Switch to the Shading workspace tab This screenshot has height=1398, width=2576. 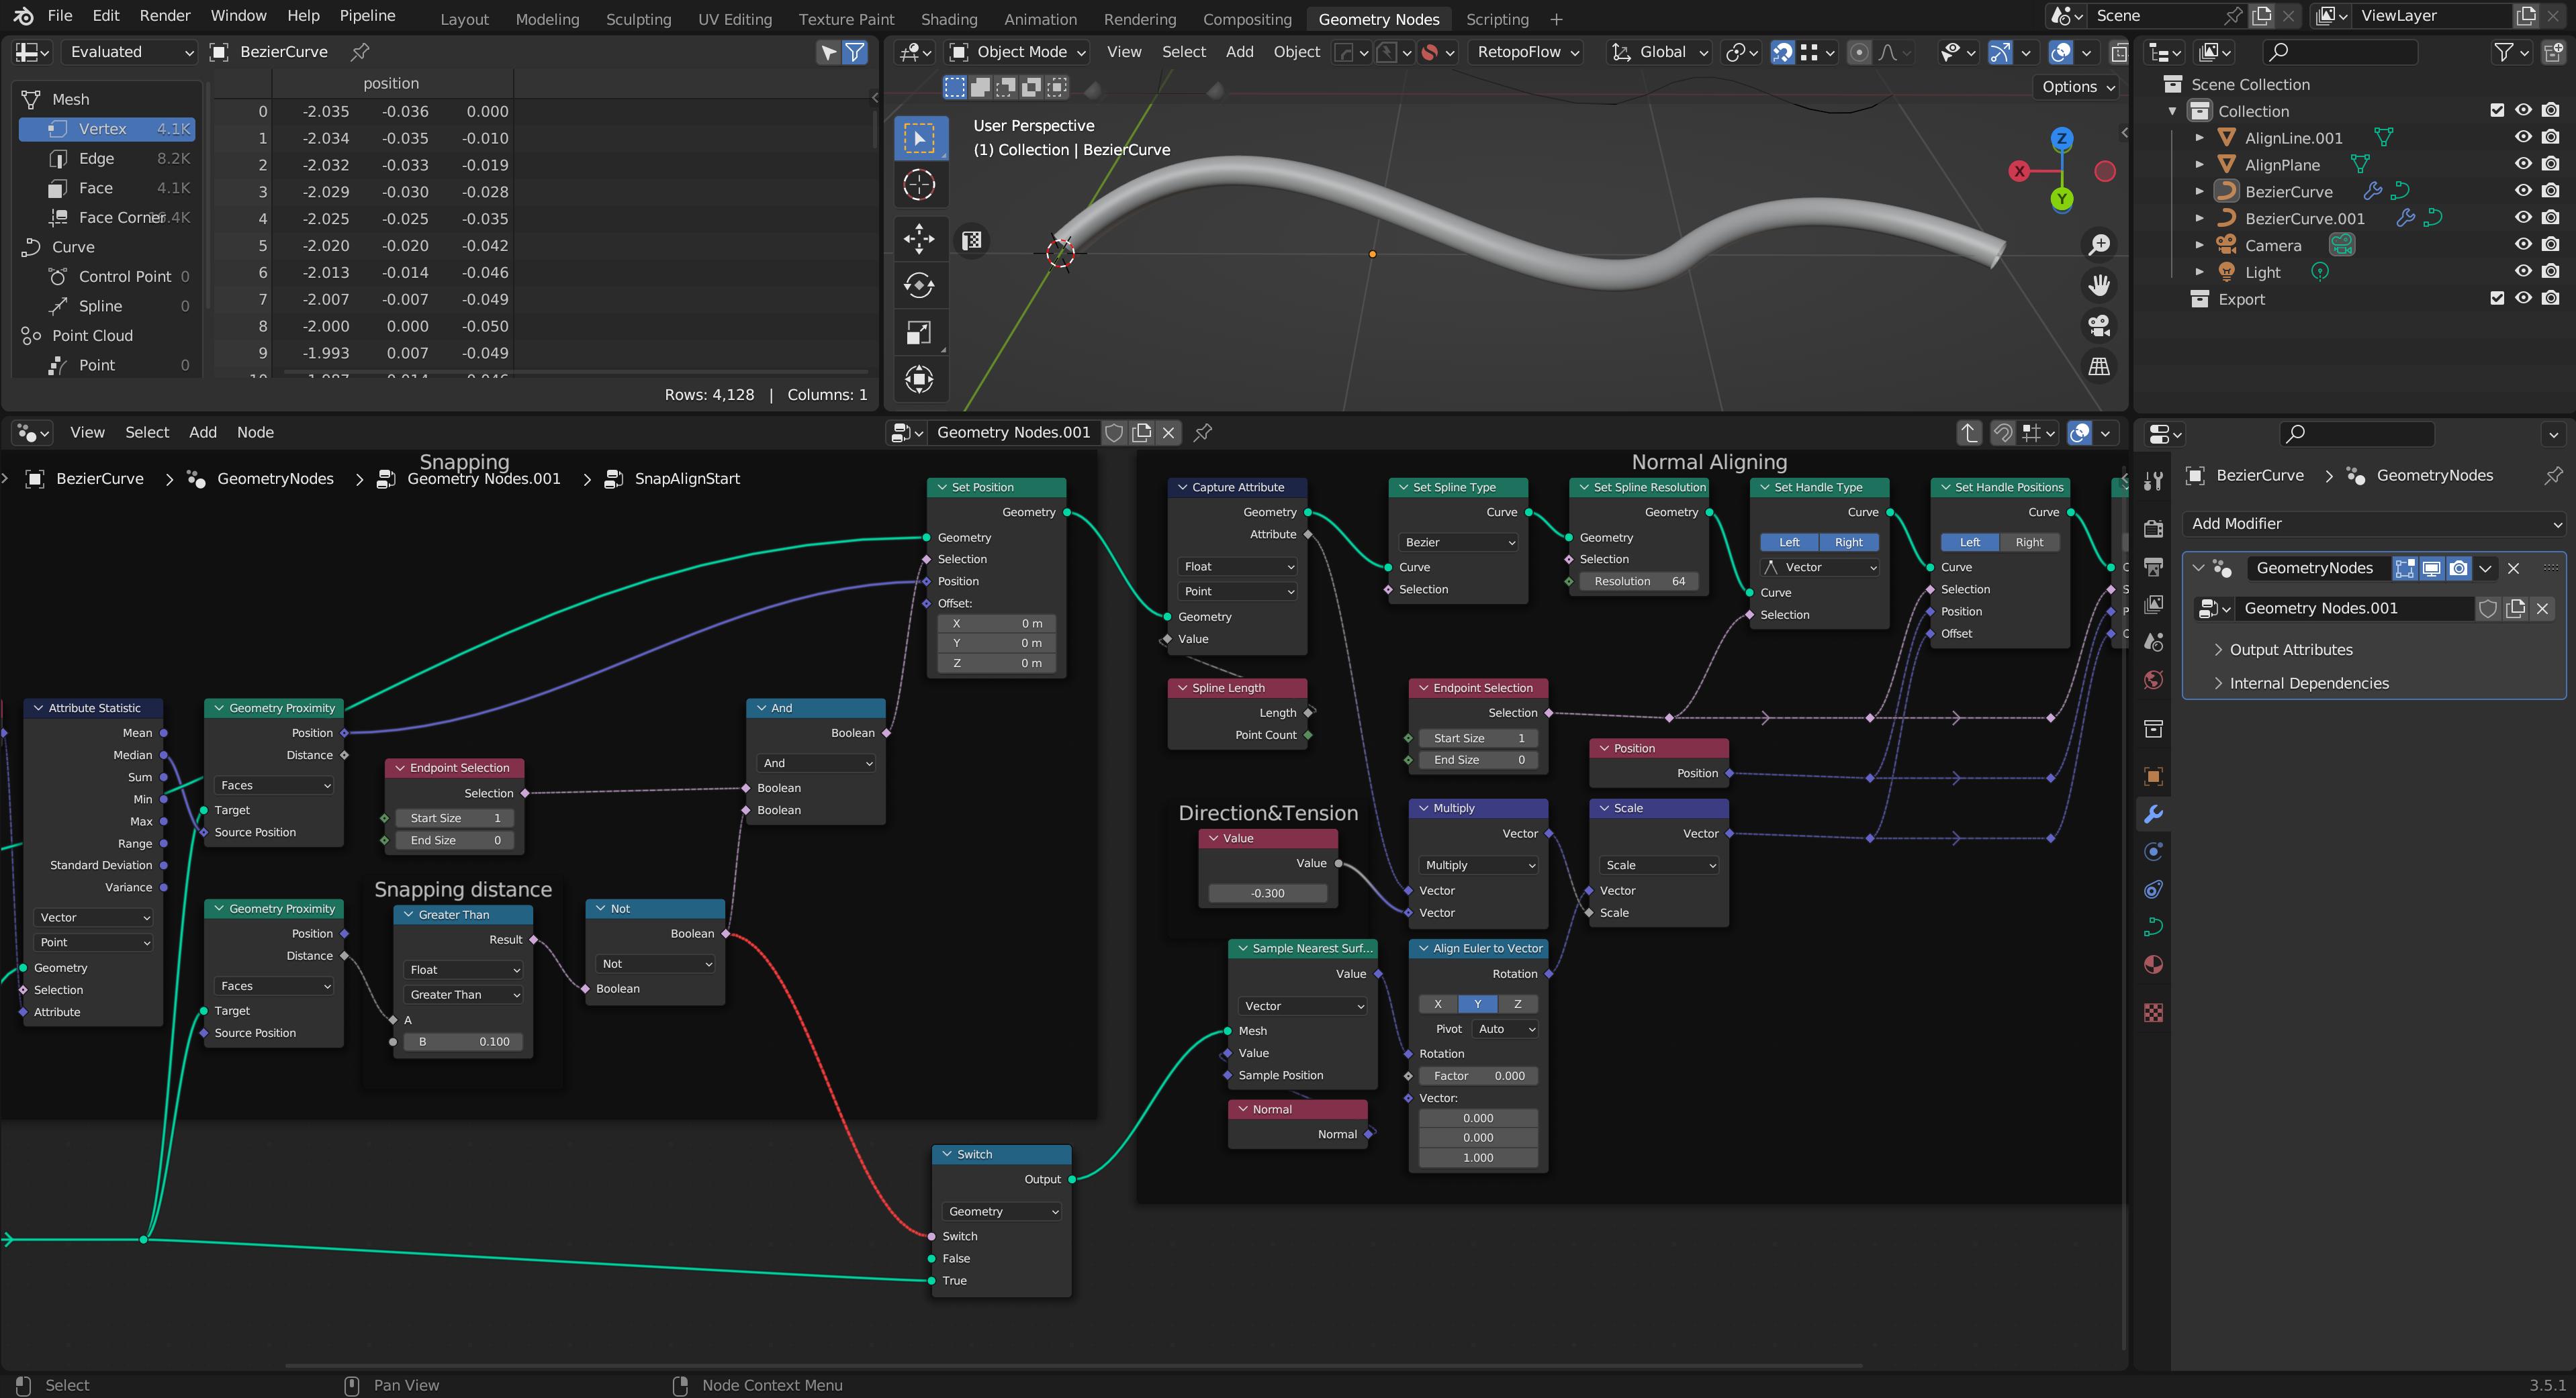(948, 19)
